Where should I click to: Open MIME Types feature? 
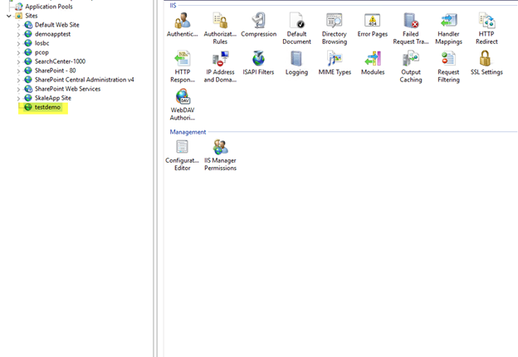point(335,60)
